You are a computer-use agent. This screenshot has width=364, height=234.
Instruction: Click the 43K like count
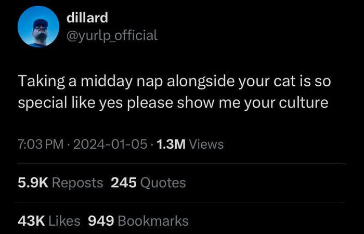[x=31, y=221]
